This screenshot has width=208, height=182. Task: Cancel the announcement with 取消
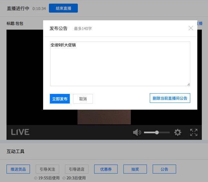(83, 99)
